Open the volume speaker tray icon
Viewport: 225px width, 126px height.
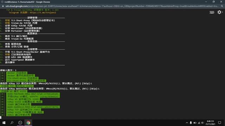202,123
